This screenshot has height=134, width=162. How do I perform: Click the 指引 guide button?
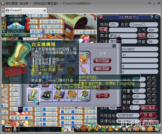point(9,35)
